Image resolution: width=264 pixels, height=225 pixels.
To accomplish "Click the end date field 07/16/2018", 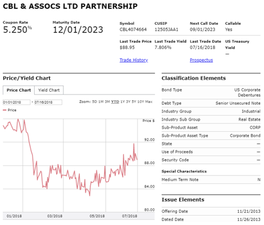I will tap(48, 102).
